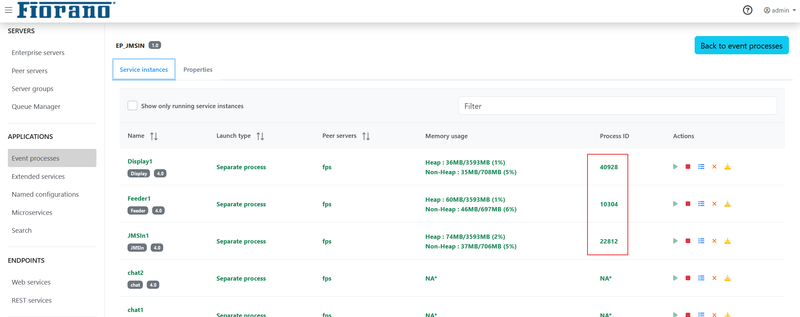Sort the table by Name column
This screenshot has height=317, width=800.
154,136
